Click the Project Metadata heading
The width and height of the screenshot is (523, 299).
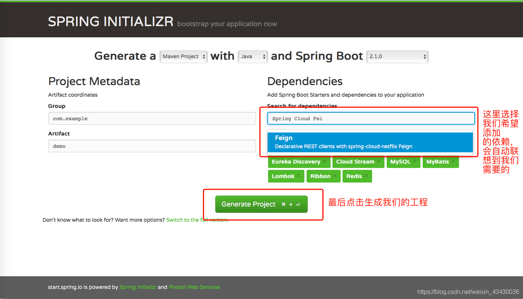[94, 81]
